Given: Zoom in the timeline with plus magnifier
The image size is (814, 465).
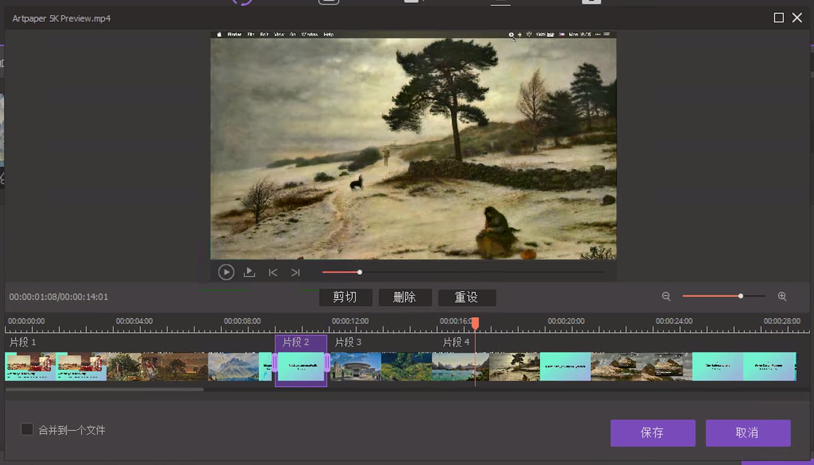Looking at the screenshot, I should 782,296.
